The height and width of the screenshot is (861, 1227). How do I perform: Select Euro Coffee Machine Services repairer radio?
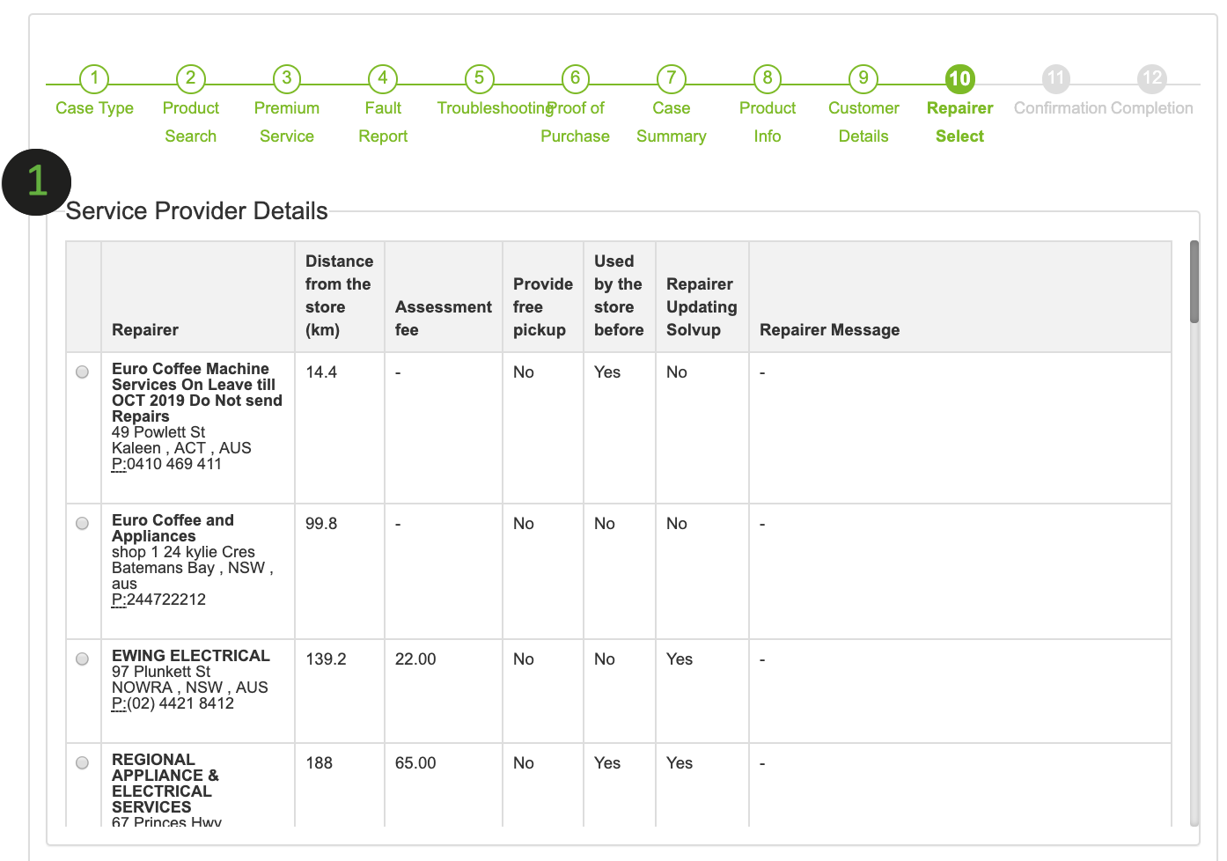[83, 372]
